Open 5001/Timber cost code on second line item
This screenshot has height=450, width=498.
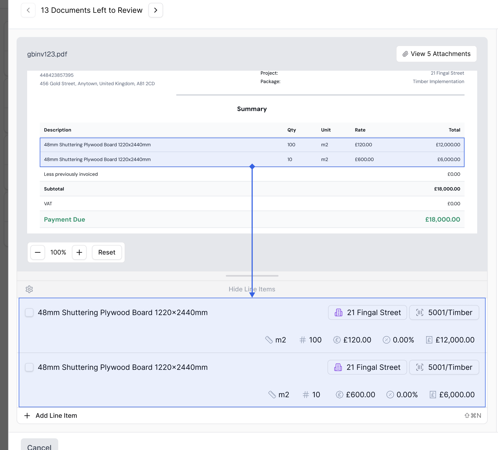tap(444, 367)
